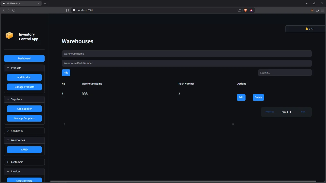
Task: Edit the fgfgfg warehouse row
Action: click(241, 97)
